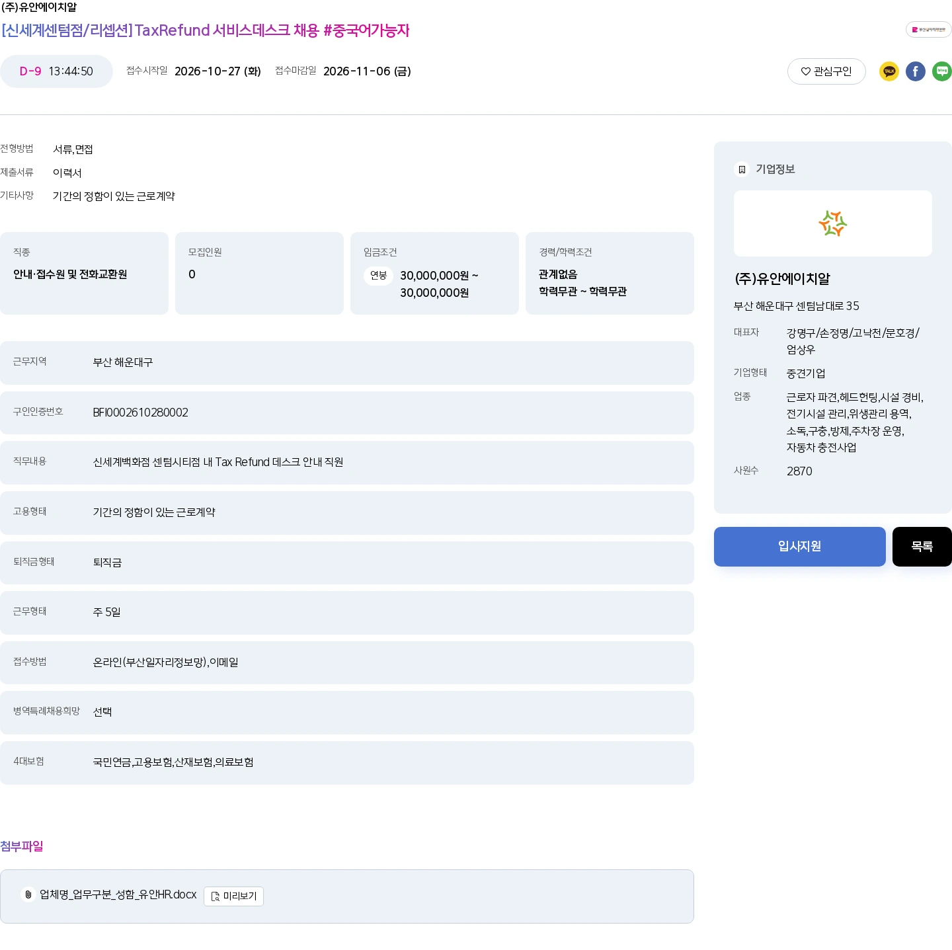Click the 입사지원 apply button
Screen dimensions: 952x950
800,547
